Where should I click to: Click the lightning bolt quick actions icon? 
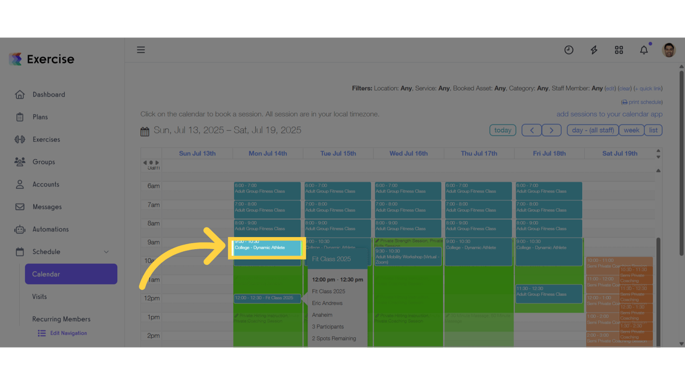[594, 50]
